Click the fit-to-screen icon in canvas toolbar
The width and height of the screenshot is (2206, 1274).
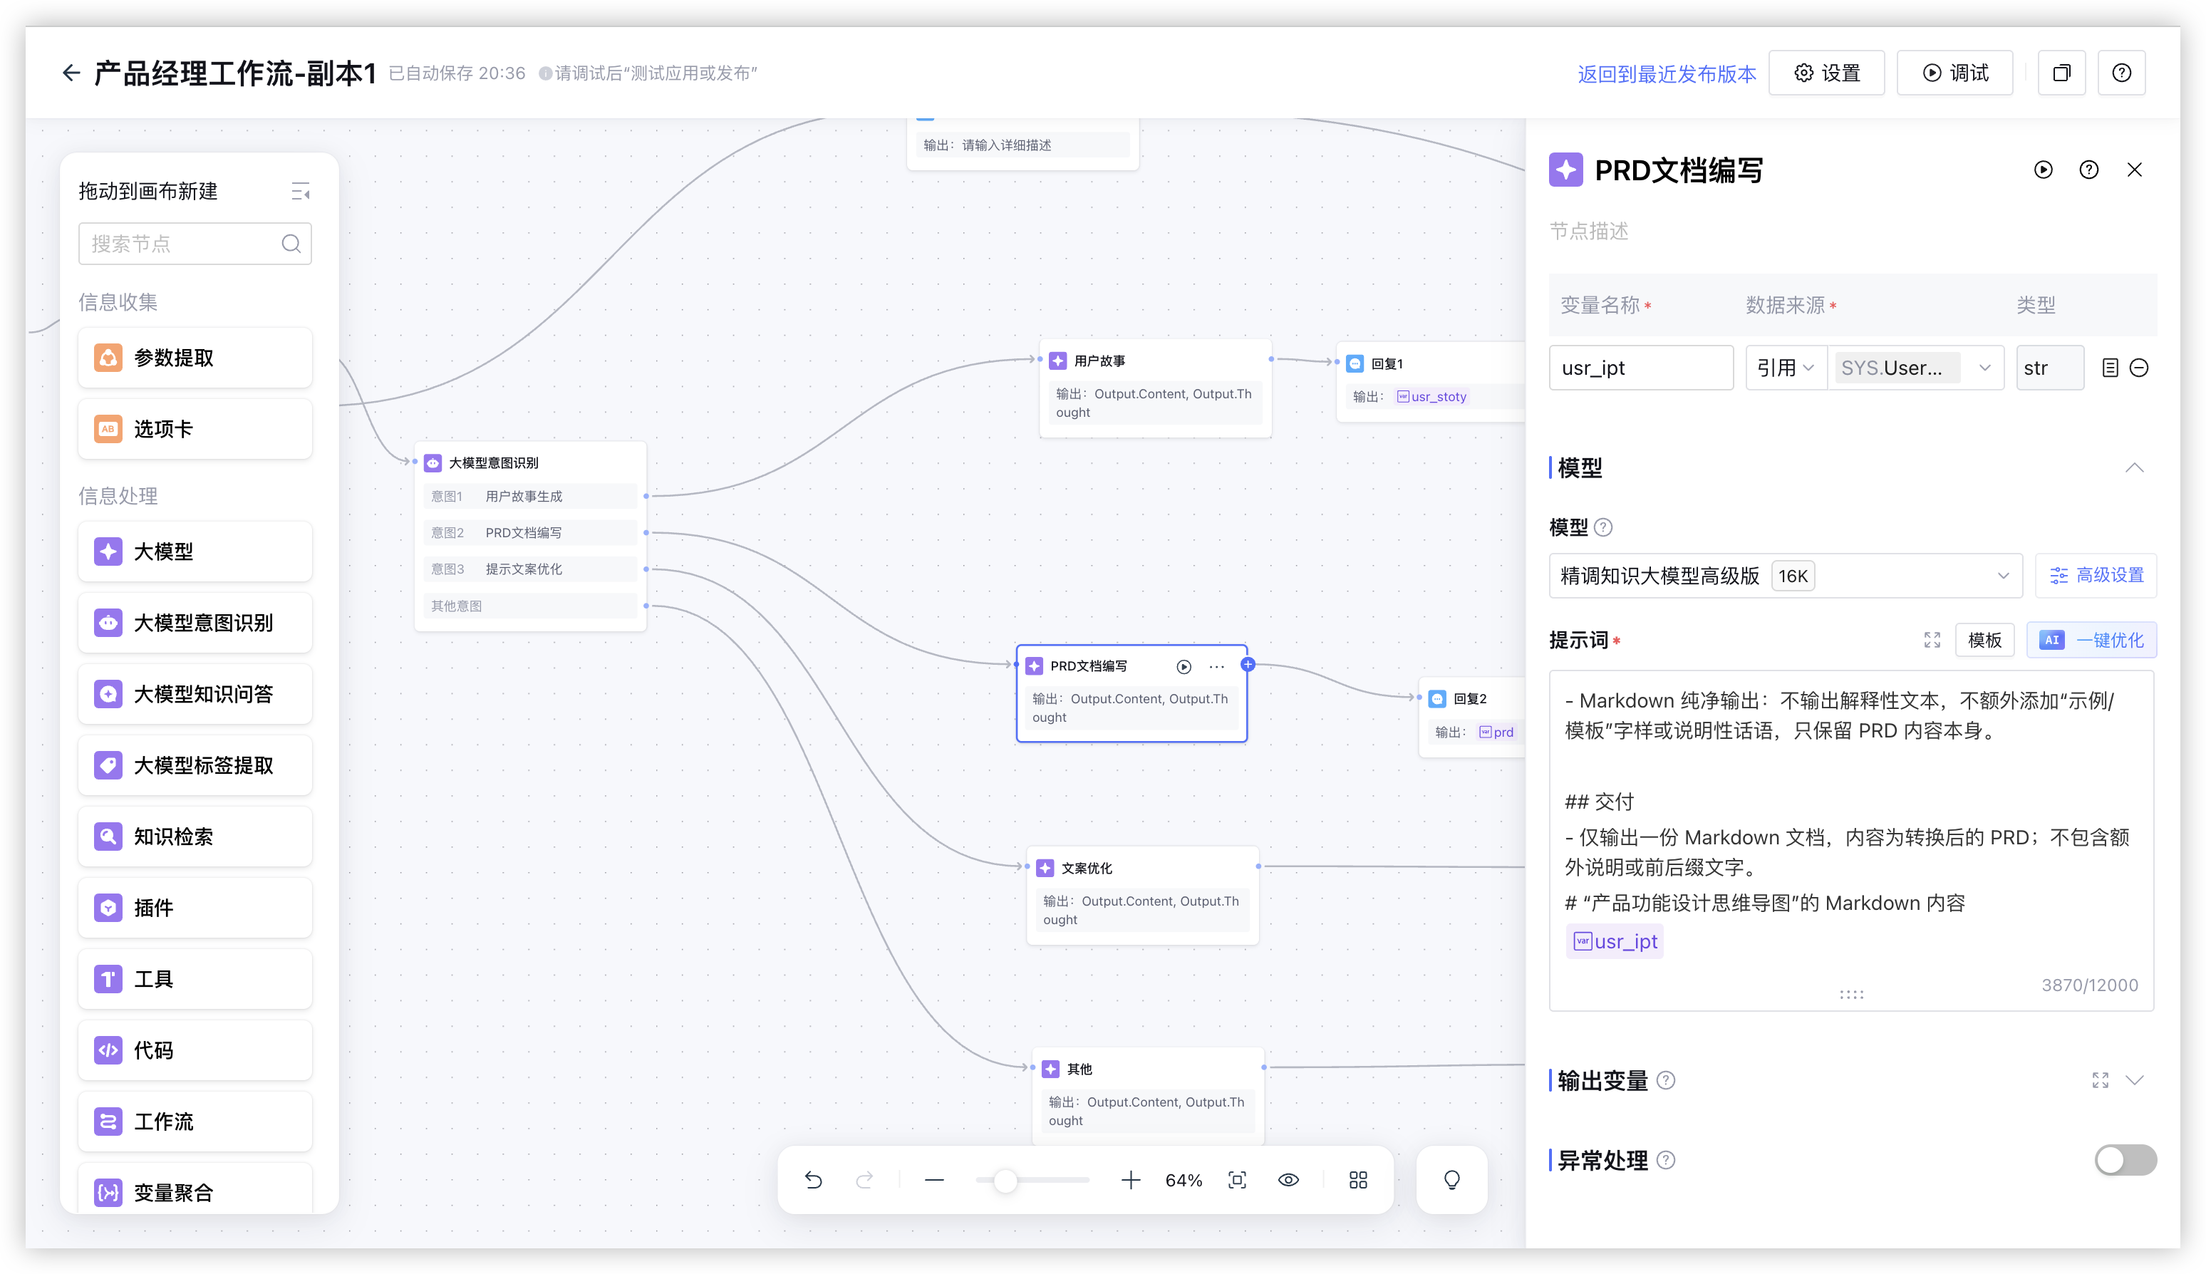pyautogui.click(x=1236, y=1179)
